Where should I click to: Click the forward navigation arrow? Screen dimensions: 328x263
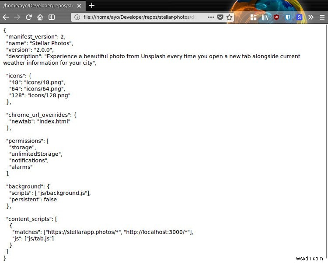[x=17, y=17]
